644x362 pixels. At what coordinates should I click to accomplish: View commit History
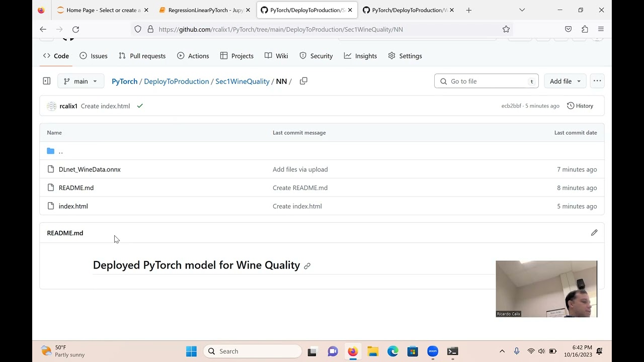tap(580, 106)
